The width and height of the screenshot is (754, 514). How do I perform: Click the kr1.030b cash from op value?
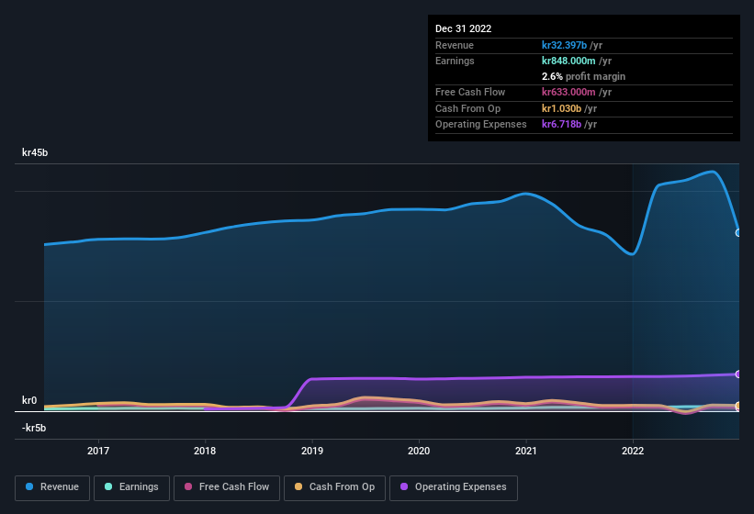pos(561,108)
